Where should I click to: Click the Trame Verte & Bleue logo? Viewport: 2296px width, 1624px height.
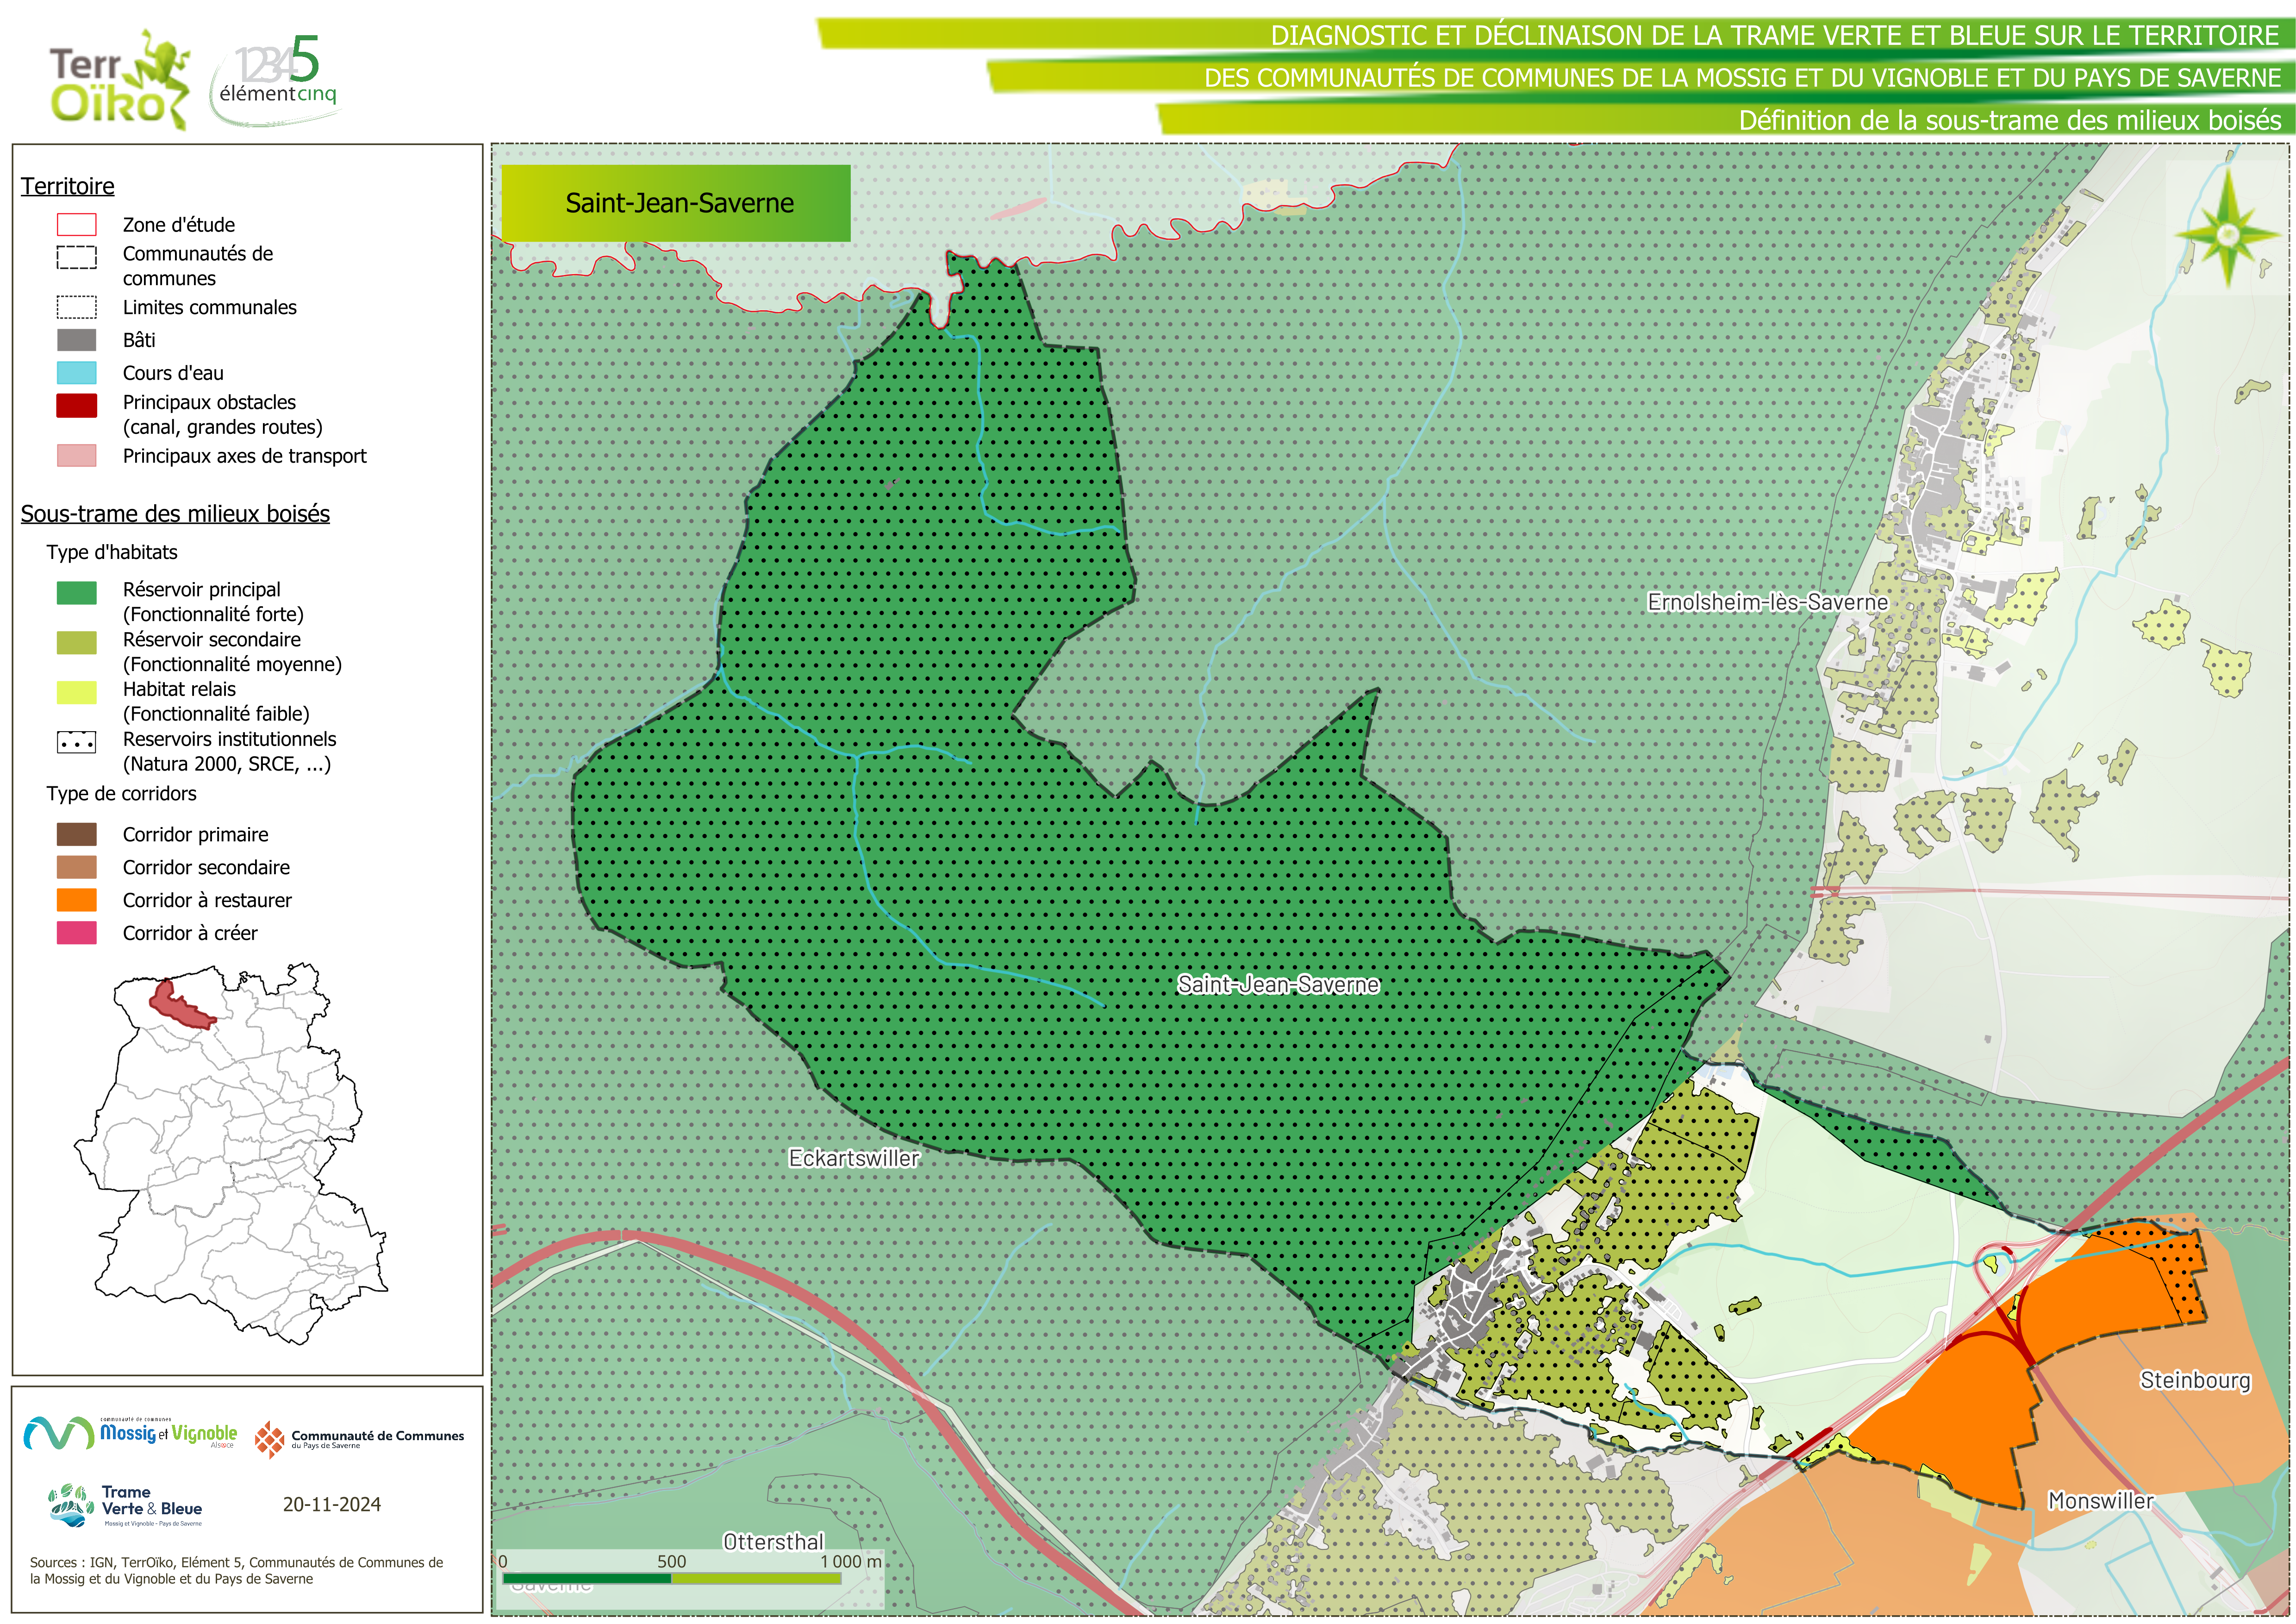126,1505
